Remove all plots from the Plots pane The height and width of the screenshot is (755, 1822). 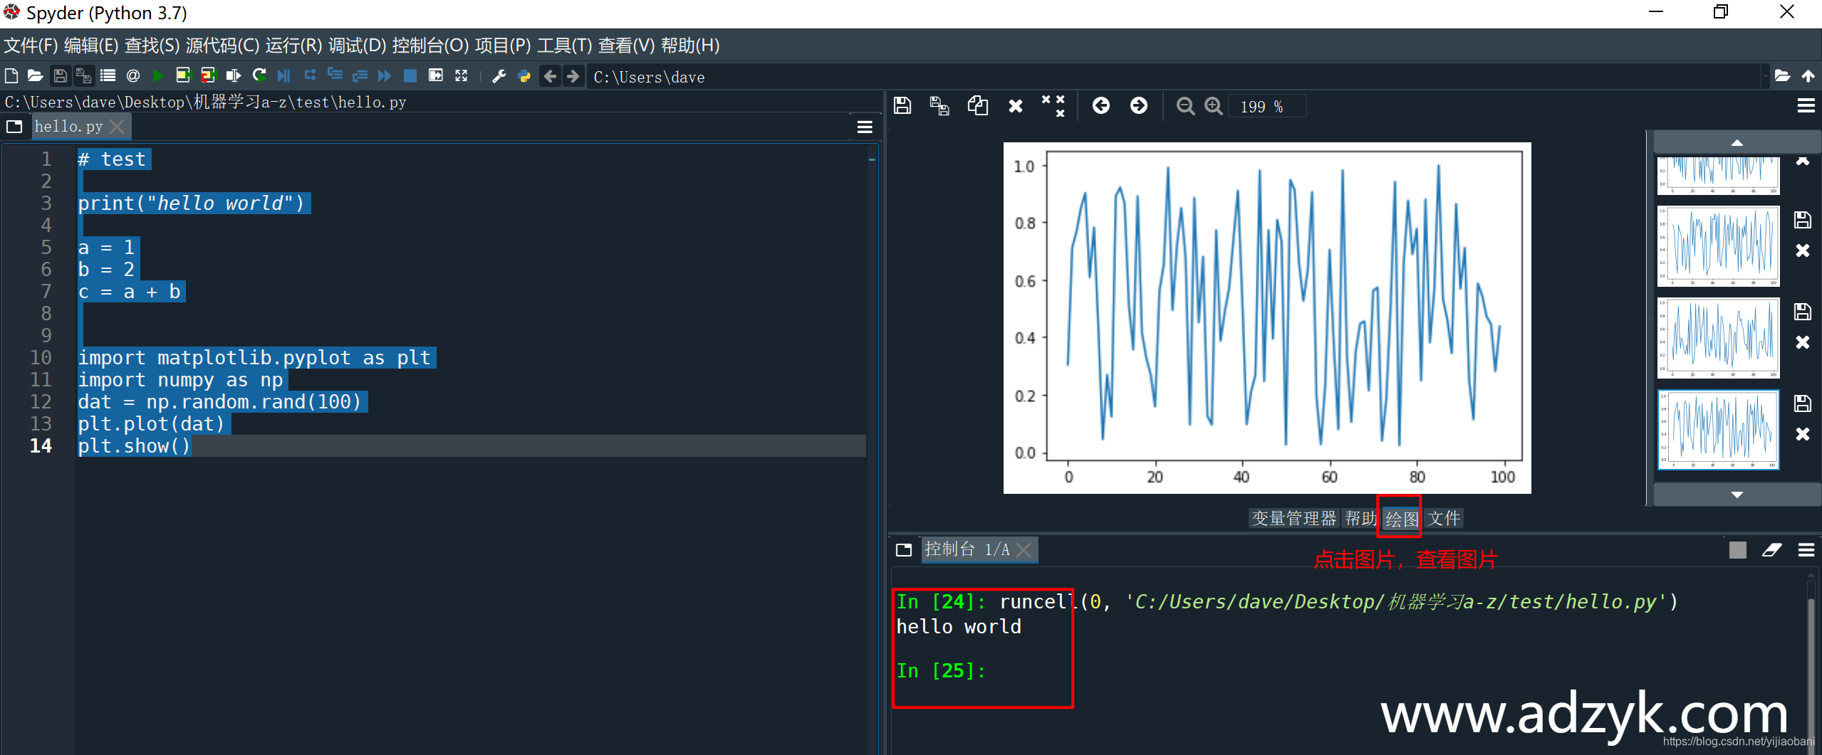[1053, 106]
